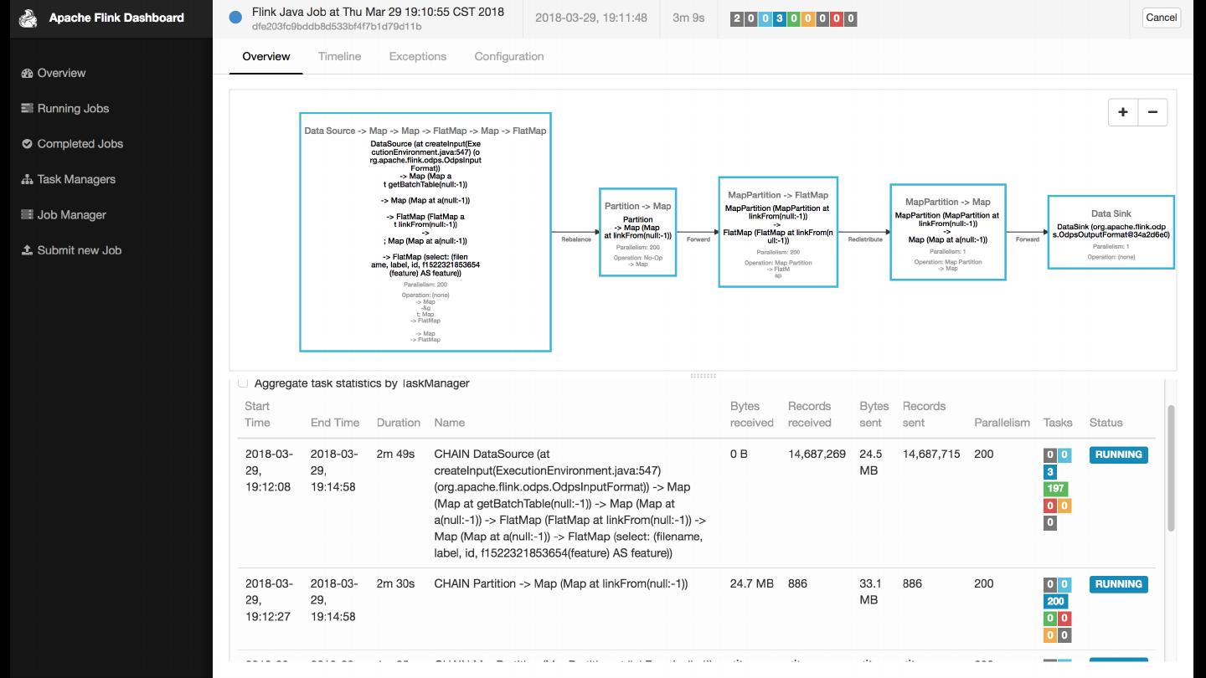Click the Redistribute edge label

(865, 239)
